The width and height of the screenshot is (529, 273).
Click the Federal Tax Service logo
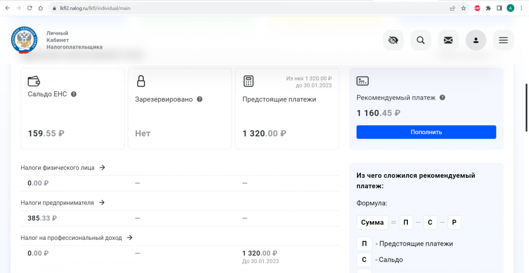click(x=25, y=40)
